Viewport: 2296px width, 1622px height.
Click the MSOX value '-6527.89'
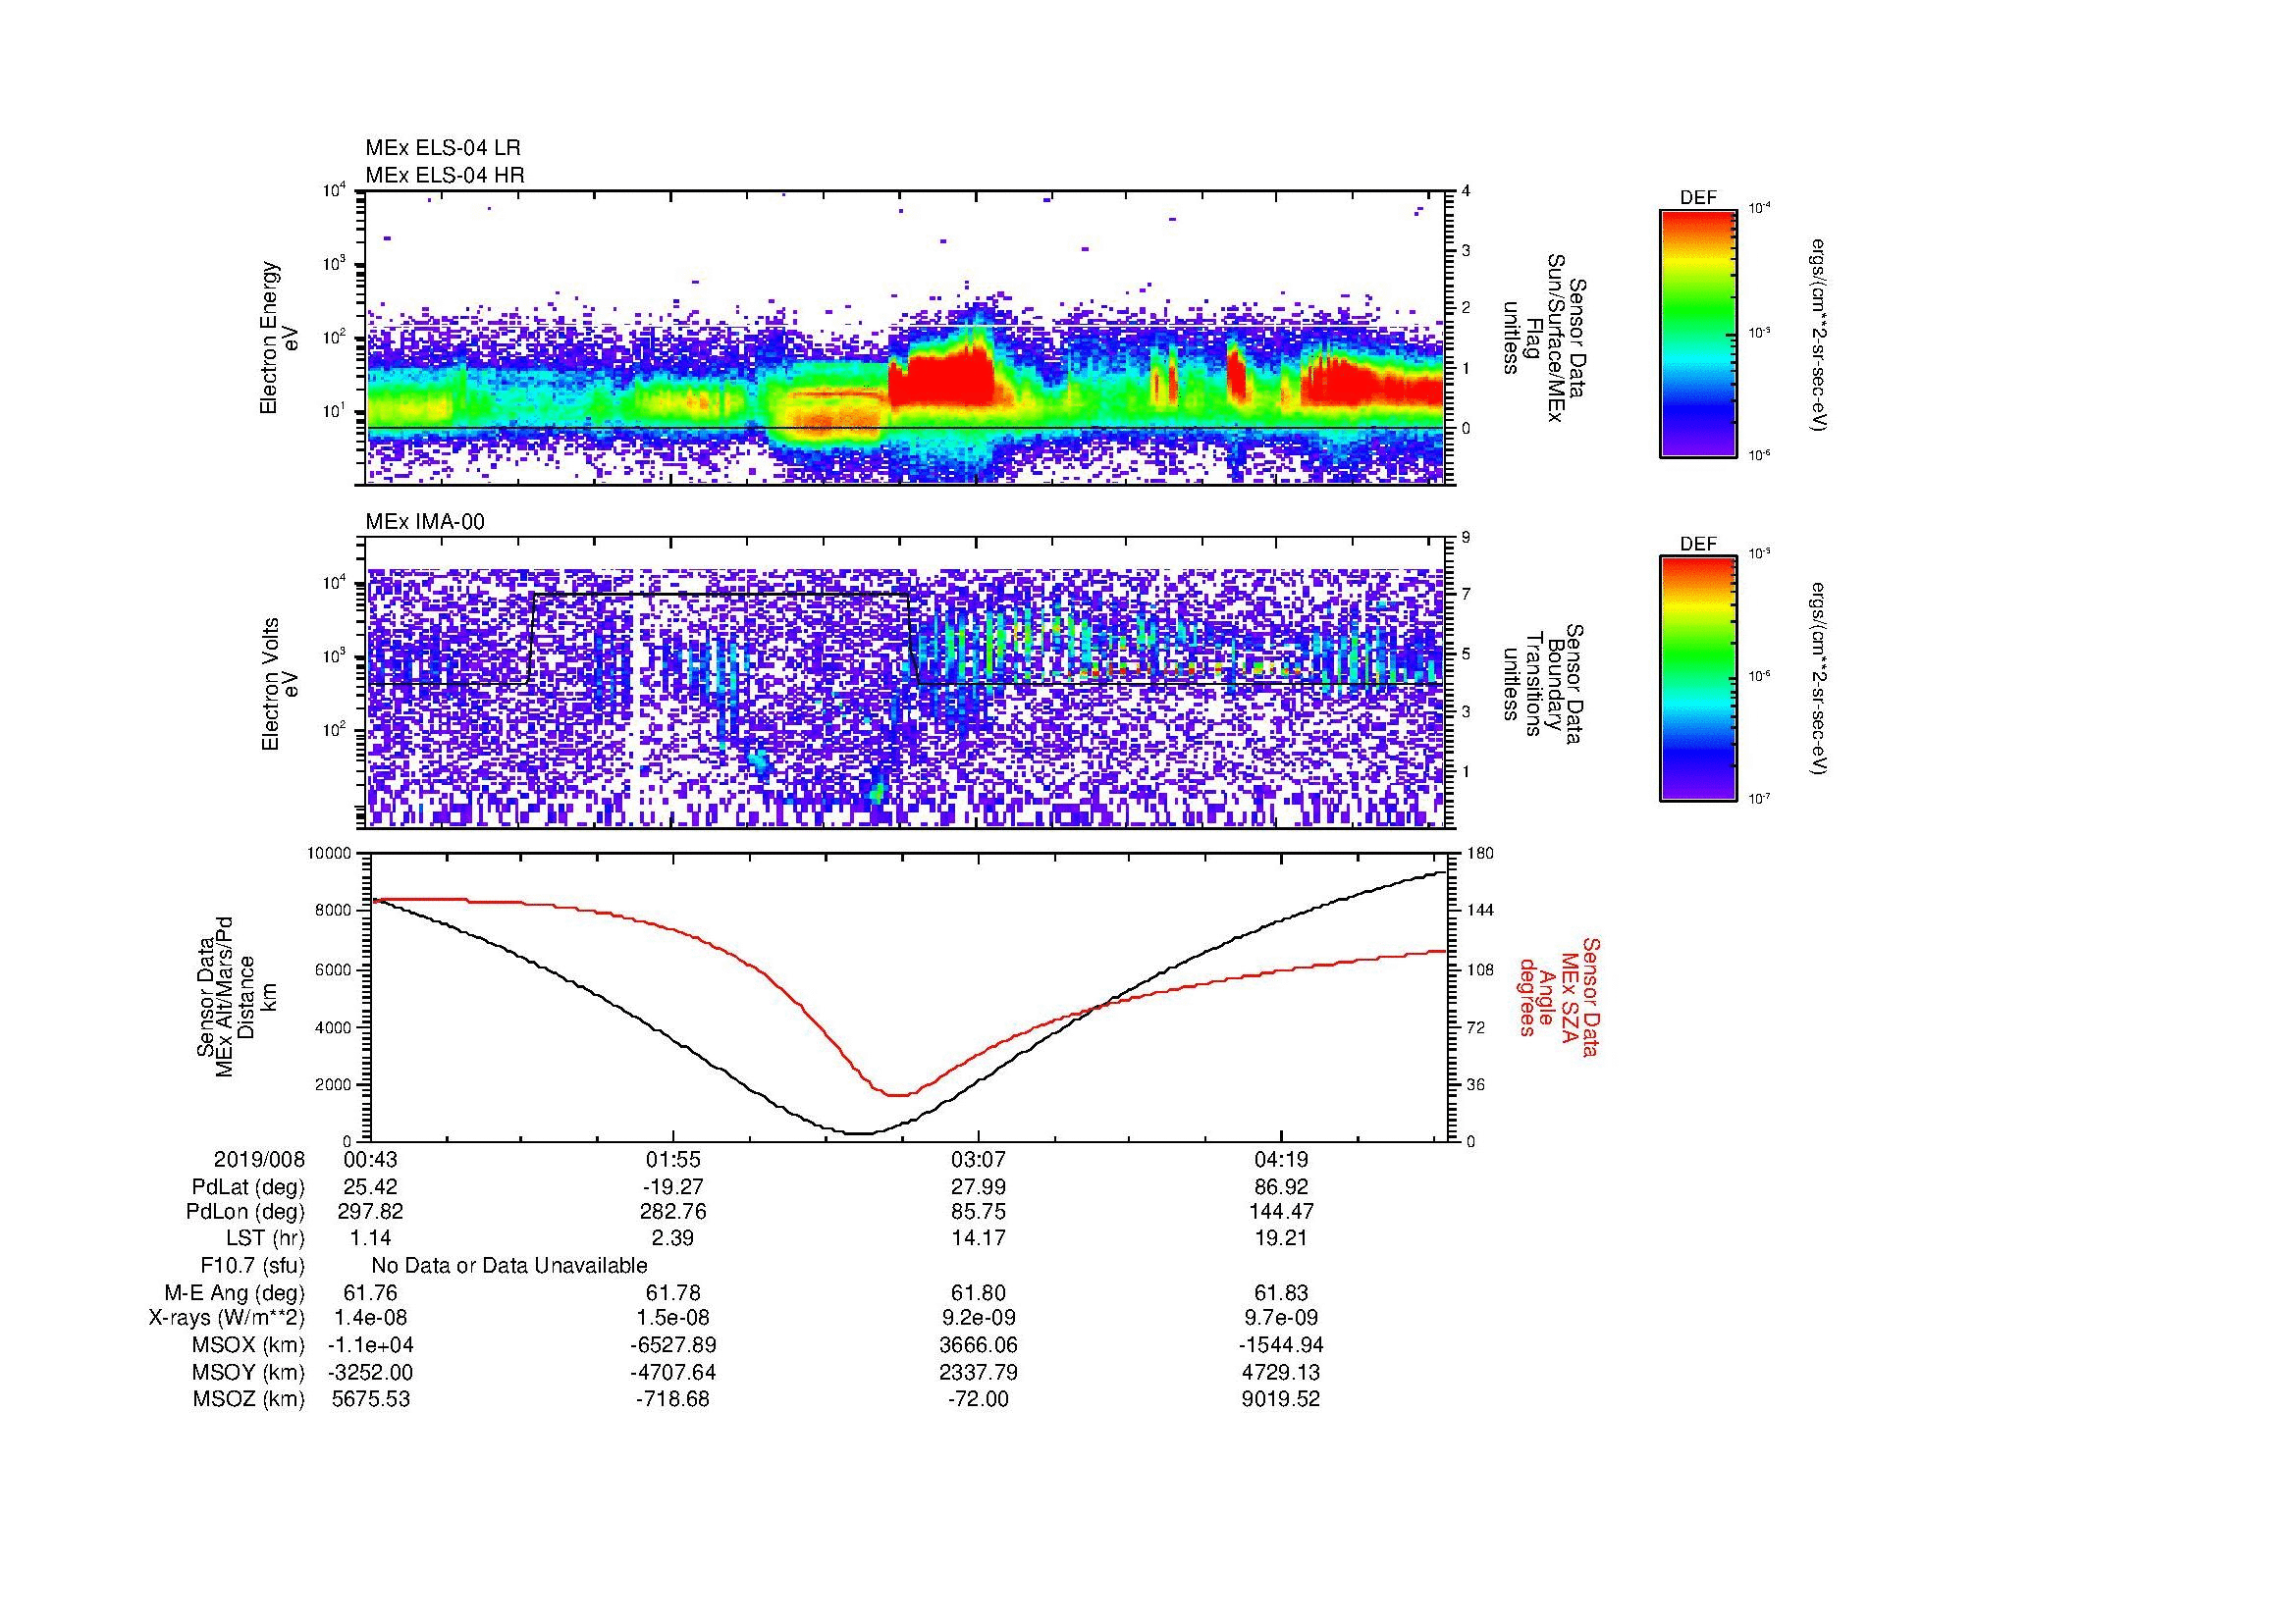point(673,1345)
